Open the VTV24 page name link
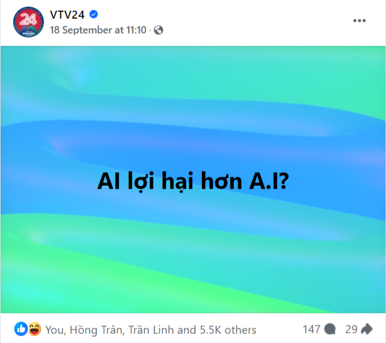Image resolution: width=386 pixels, height=343 pixels. (x=67, y=15)
